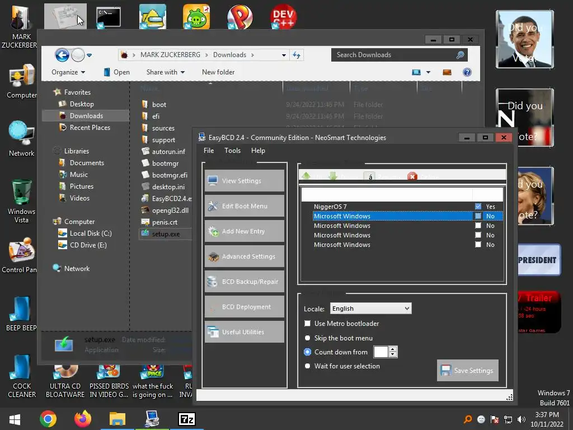Expand the address bar history dropdown

[284, 55]
